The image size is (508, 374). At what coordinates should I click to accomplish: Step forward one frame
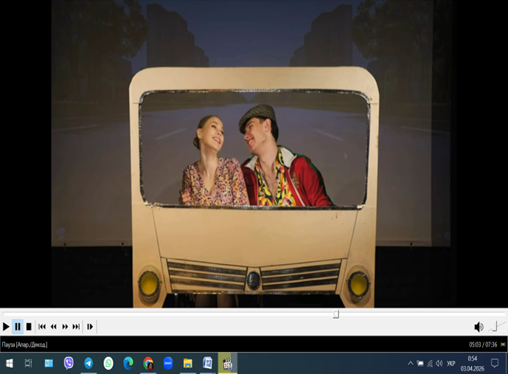(90, 327)
